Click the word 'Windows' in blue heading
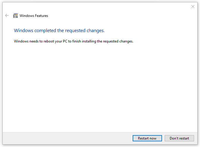The width and height of the screenshot is (200, 147). coord(24,31)
